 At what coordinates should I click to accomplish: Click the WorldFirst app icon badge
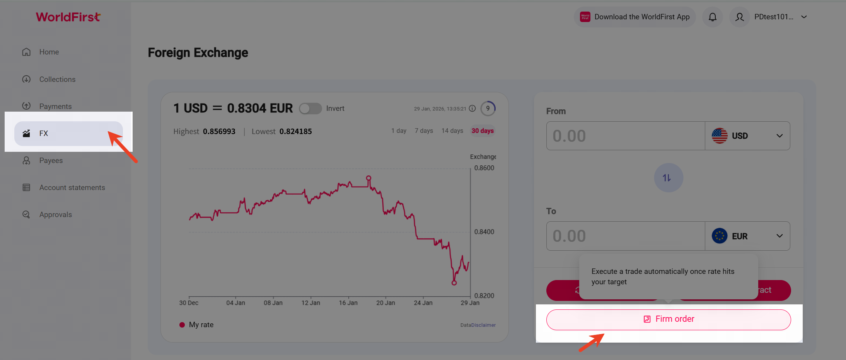coord(585,17)
